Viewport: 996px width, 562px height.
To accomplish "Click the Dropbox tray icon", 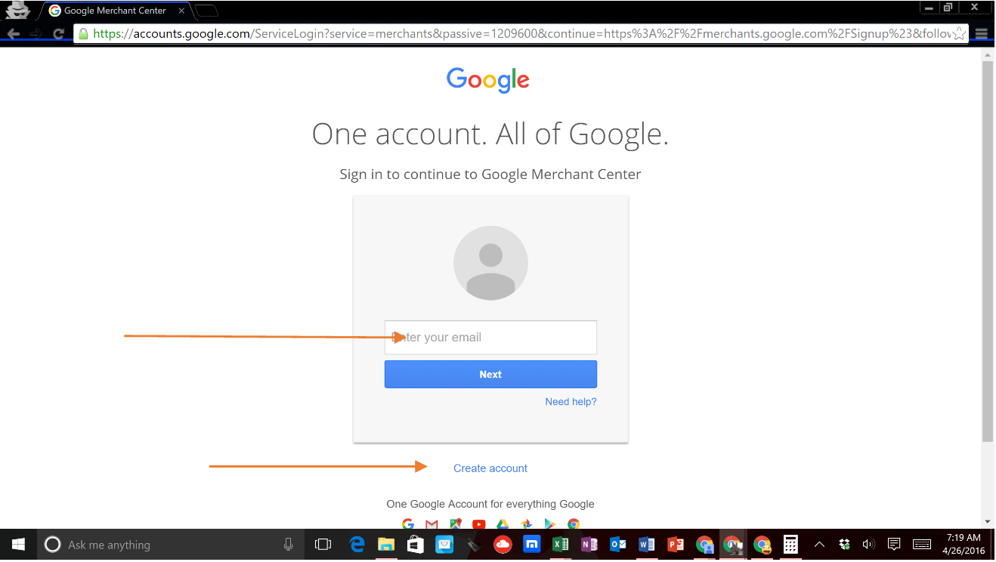I will click(x=845, y=545).
